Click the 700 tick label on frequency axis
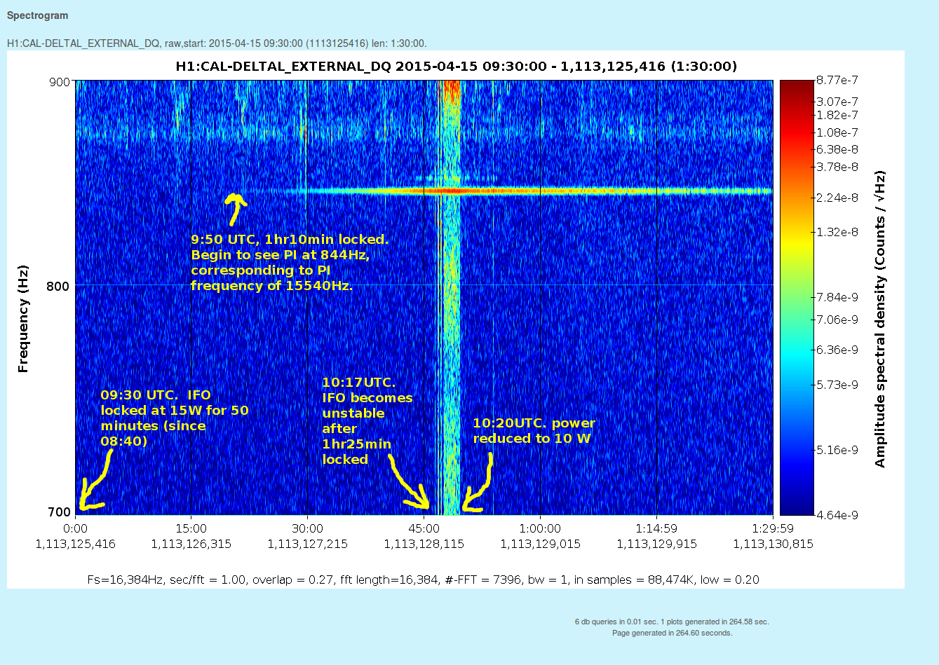The image size is (939, 665). (59, 512)
